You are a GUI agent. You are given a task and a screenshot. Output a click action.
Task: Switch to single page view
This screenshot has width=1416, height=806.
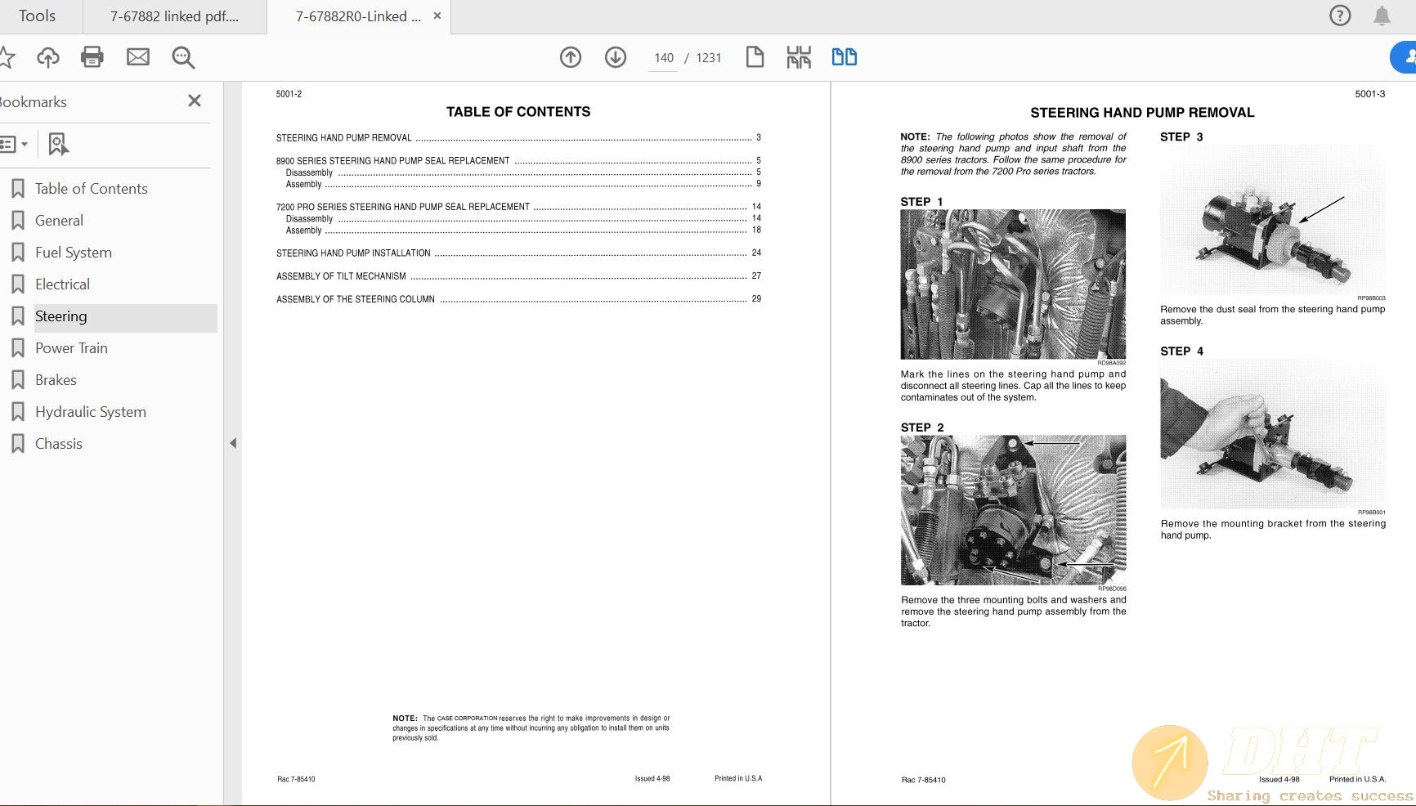tap(755, 57)
